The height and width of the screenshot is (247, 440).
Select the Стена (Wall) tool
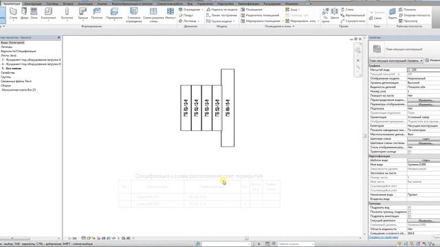pos(13,14)
